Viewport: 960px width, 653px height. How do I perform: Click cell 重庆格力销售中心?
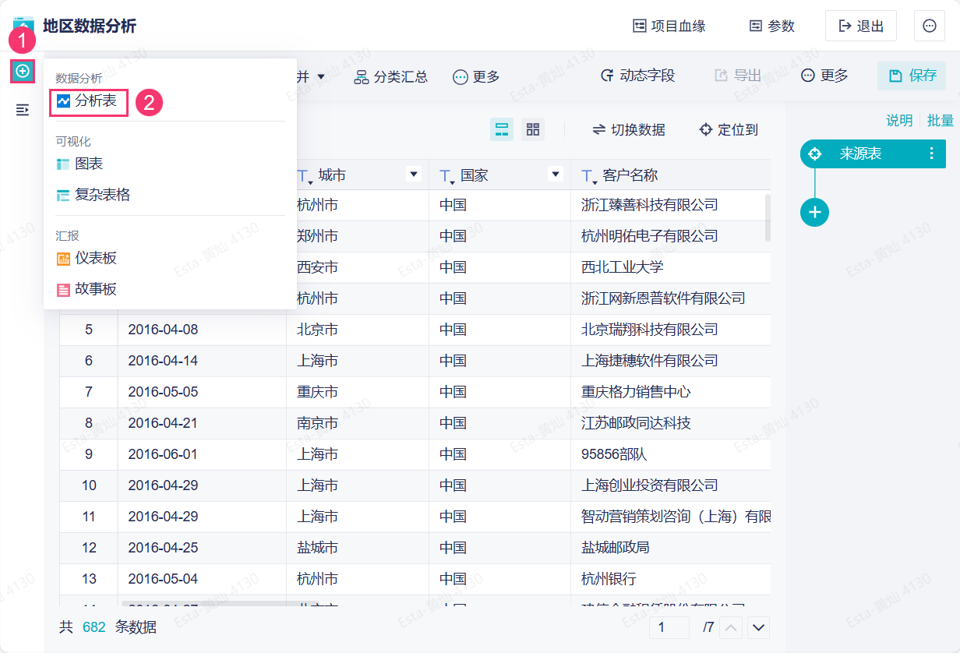[x=671, y=392]
